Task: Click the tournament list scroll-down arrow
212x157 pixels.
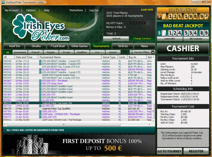Action: 153,121
